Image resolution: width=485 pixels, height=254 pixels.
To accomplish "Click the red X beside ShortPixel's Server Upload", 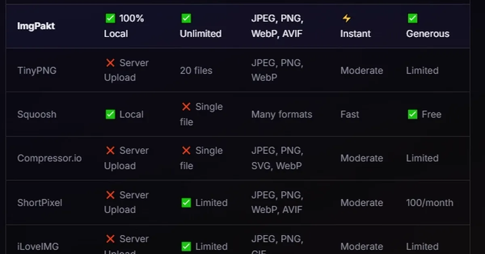I will pyautogui.click(x=110, y=195).
